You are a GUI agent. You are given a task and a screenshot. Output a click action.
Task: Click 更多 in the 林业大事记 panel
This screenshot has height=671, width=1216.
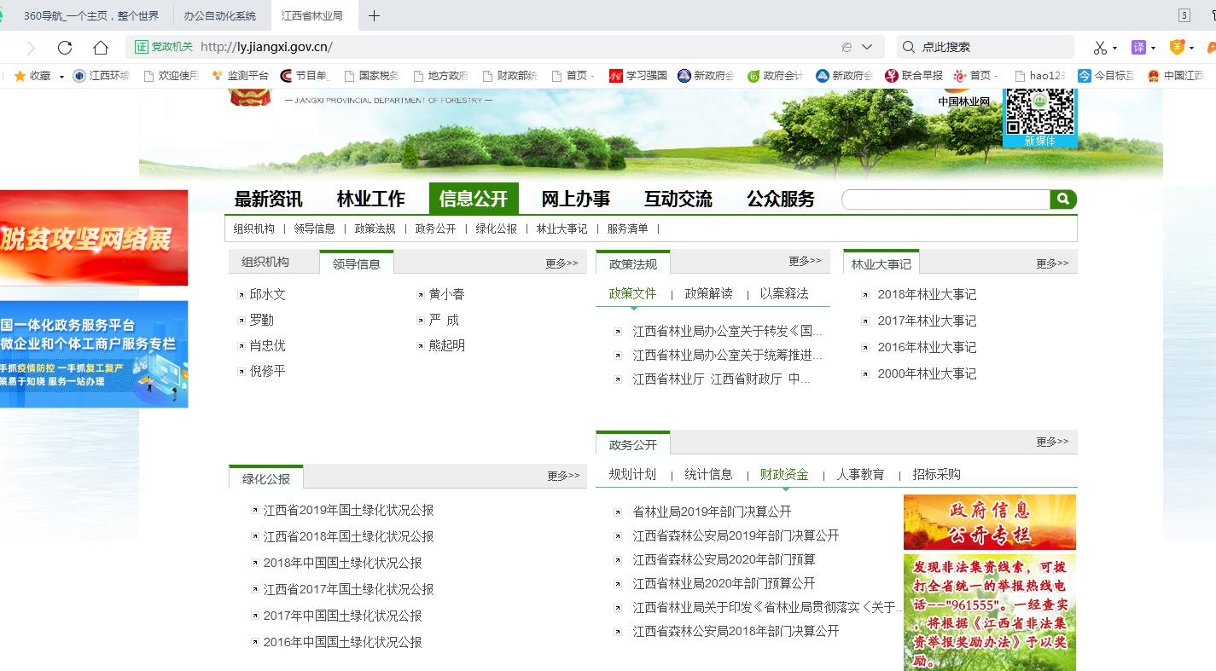pos(1052,263)
